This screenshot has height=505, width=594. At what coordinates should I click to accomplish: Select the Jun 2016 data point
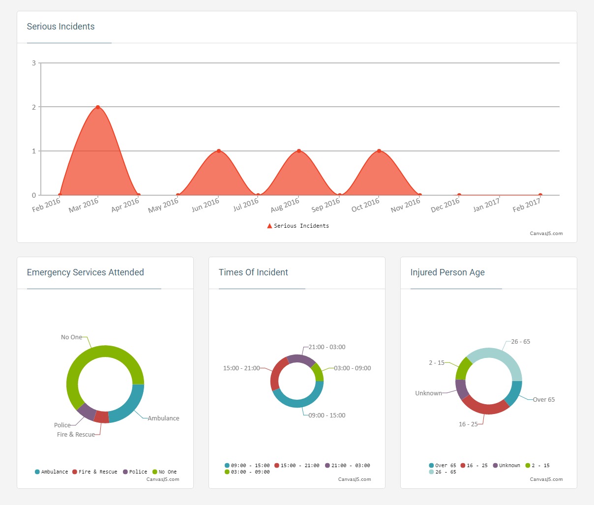[x=218, y=151]
